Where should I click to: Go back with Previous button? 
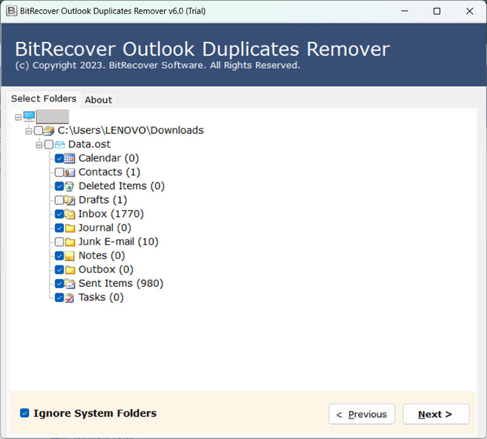point(362,414)
